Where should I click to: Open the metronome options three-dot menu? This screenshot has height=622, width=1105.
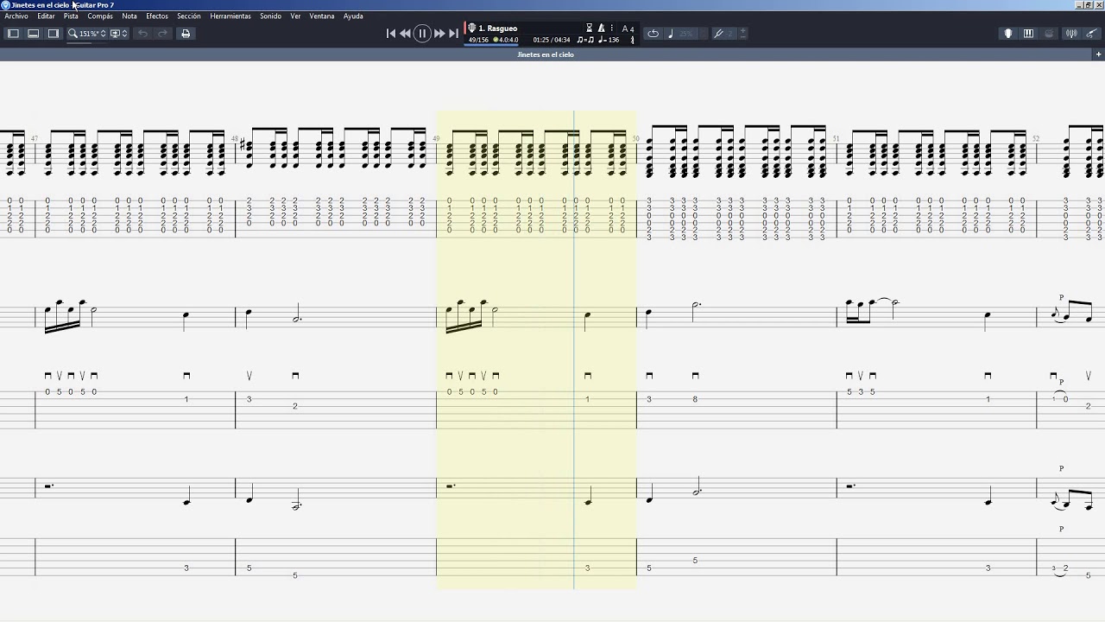612,29
